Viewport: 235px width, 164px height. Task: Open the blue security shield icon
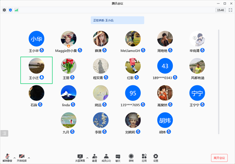coord(10,10)
